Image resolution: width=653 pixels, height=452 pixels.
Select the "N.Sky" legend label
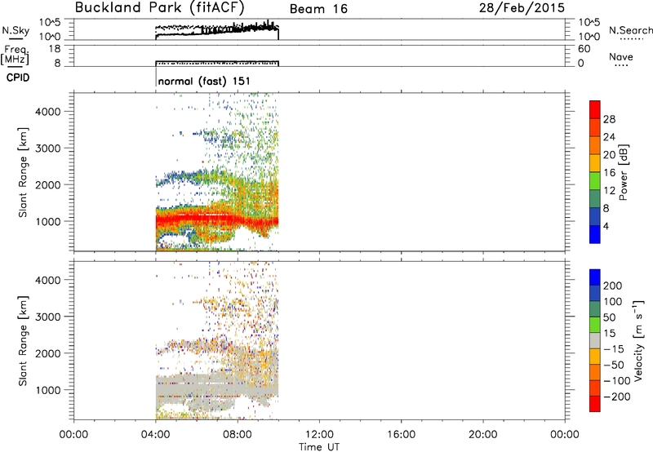tap(16, 31)
